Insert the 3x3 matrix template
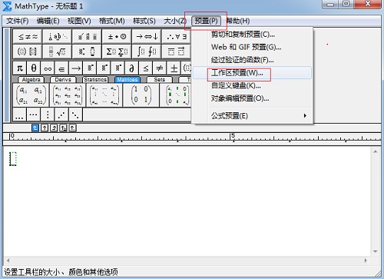 tap(68, 95)
